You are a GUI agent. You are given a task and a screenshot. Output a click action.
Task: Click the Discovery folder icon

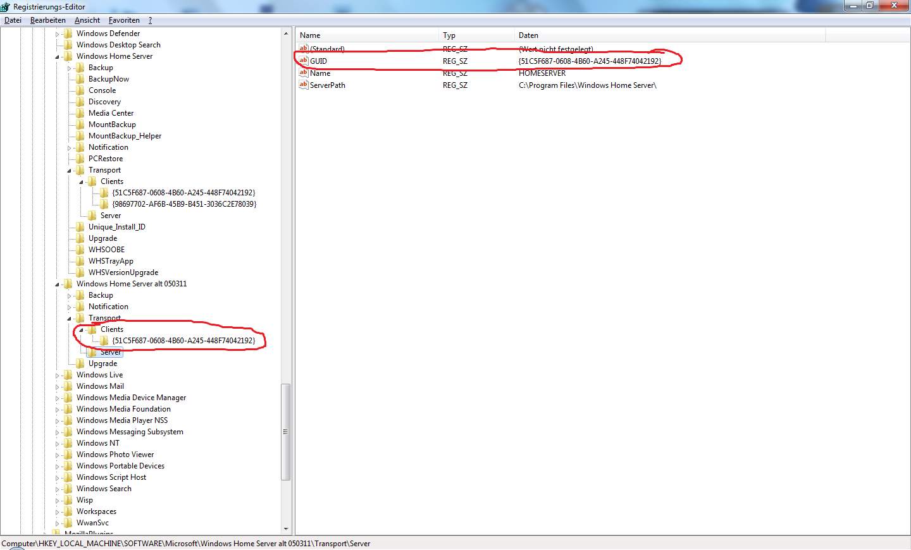[80, 102]
